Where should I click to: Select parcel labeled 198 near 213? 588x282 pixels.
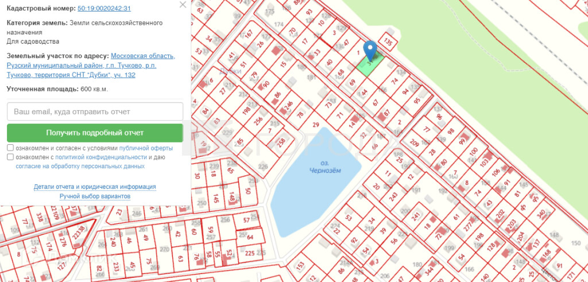[x=246, y=110]
